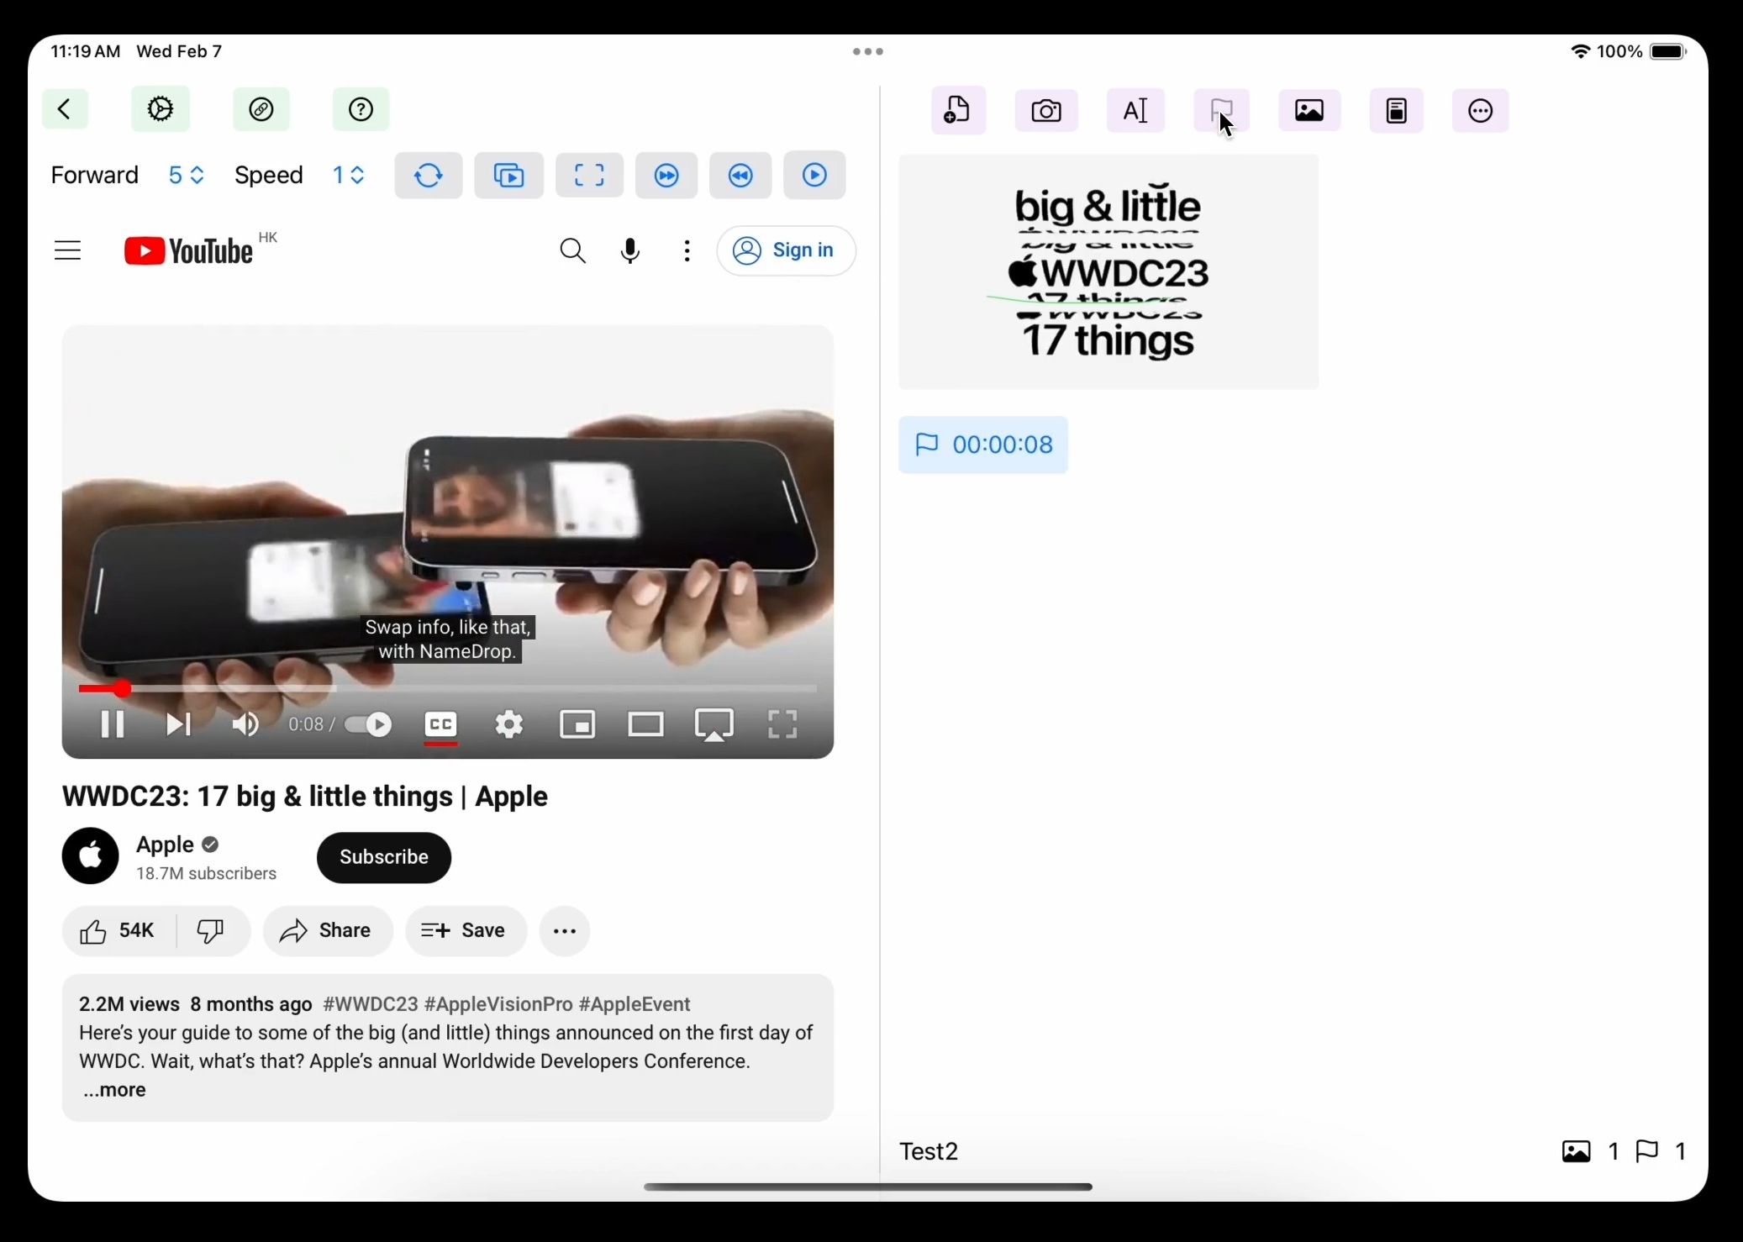The width and height of the screenshot is (1743, 1242).
Task: Click the blue circular play button in toolbar
Action: (x=814, y=176)
